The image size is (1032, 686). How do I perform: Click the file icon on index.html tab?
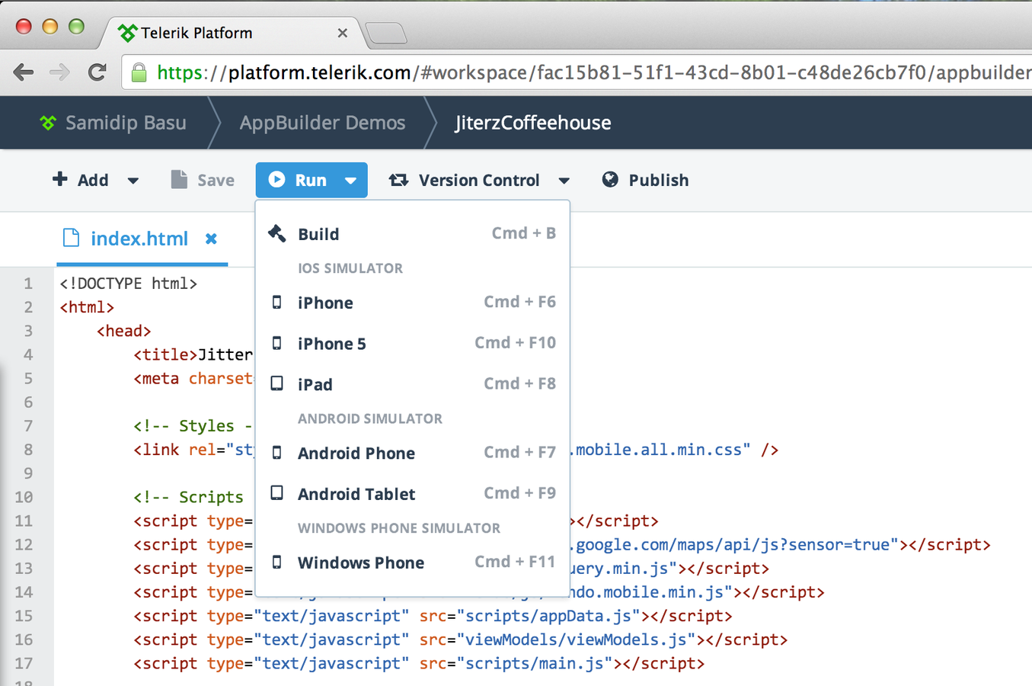[x=71, y=238]
